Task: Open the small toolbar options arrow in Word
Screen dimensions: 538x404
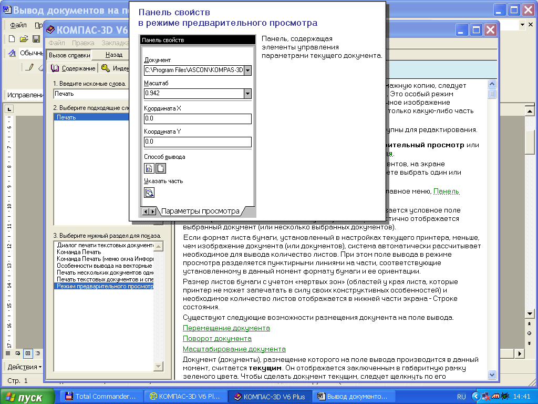Action: [x=522, y=24]
